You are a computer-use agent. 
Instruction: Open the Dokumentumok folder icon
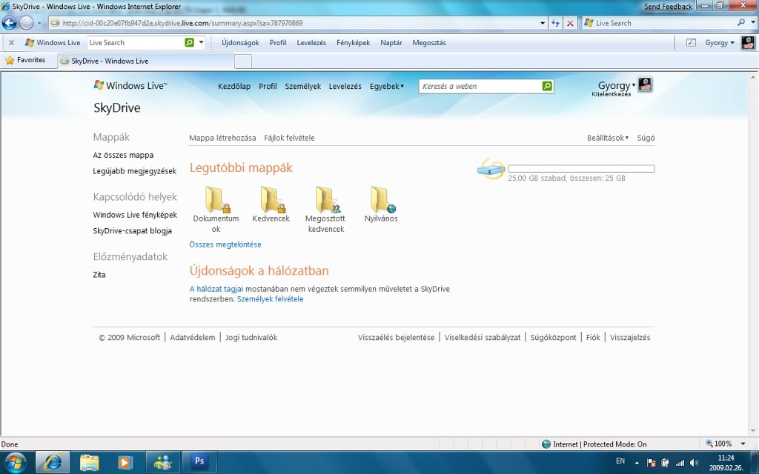tap(217, 200)
